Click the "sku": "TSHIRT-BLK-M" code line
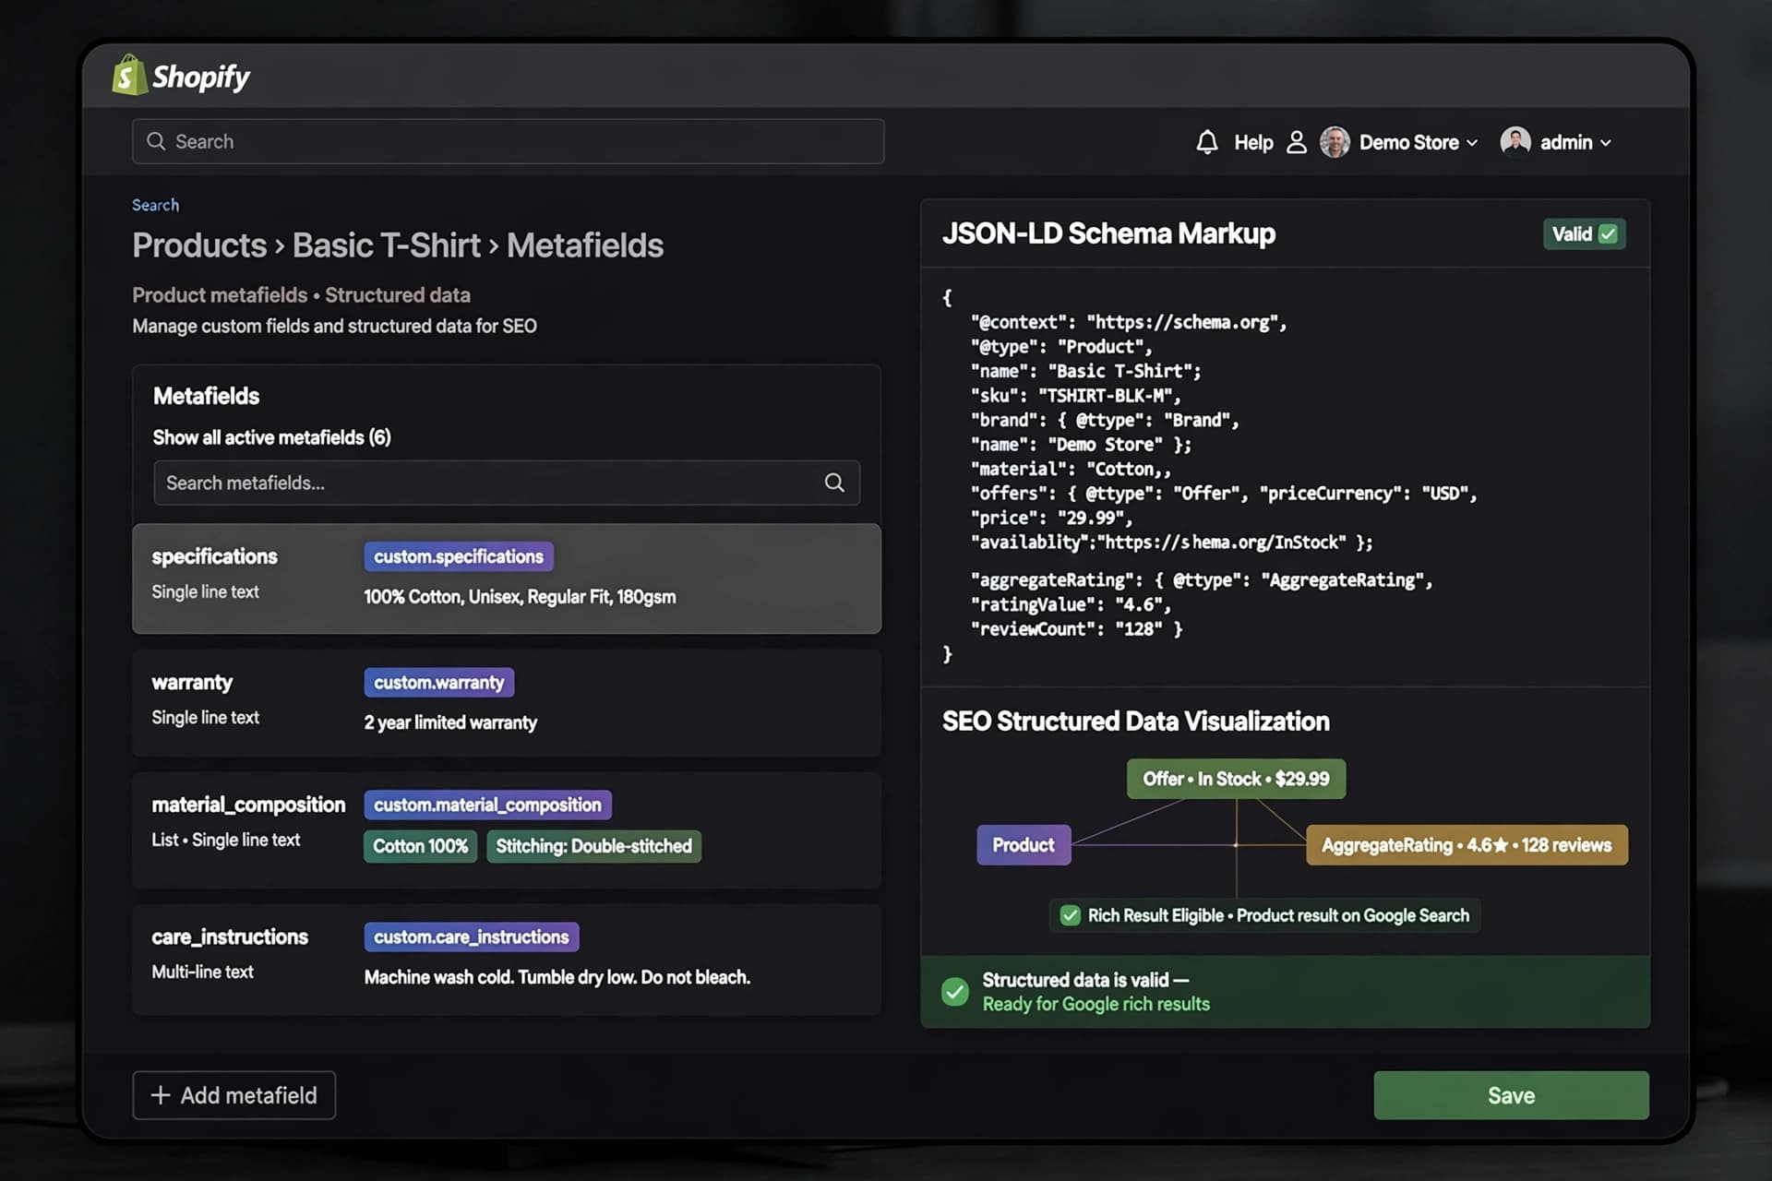The height and width of the screenshot is (1181, 1772). pyautogui.click(x=1075, y=396)
